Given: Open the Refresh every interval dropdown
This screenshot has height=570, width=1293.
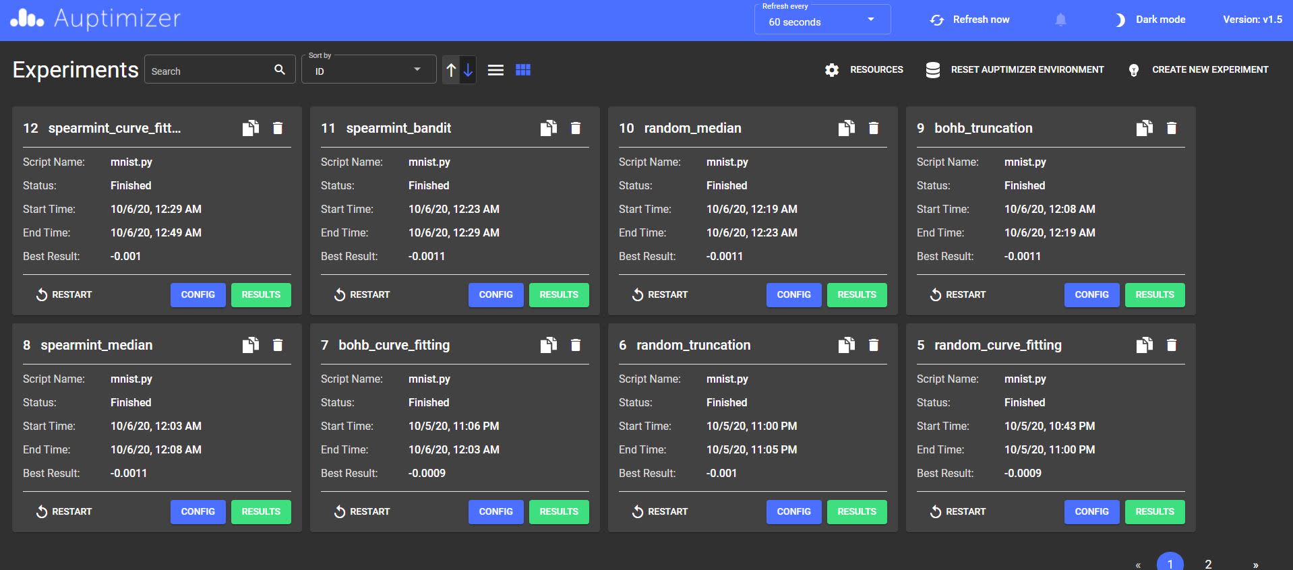Looking at the screenshot, I should 822,19.
